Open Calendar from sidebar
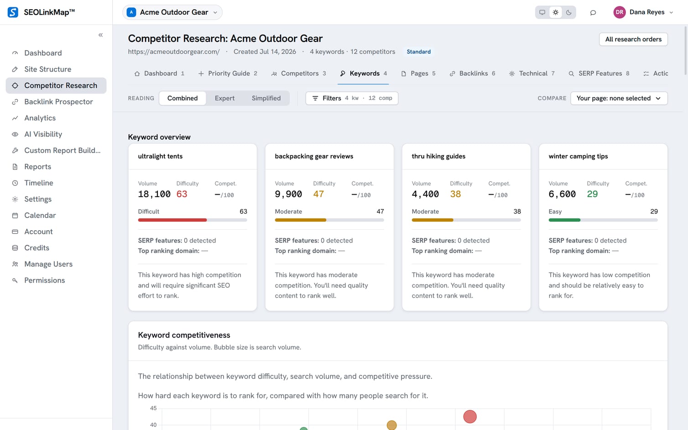 coord(56,215)
